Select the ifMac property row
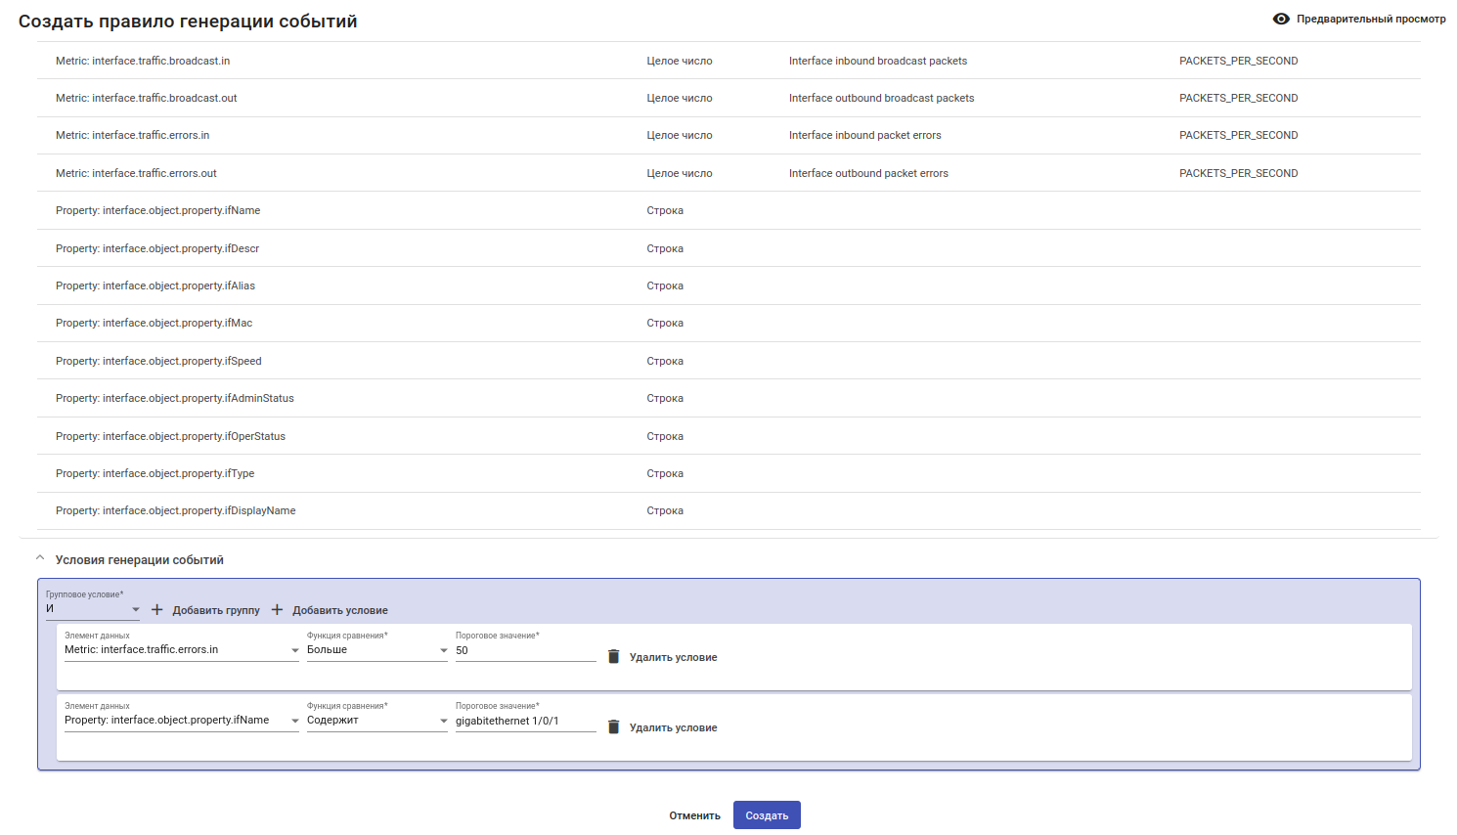This screenshot has width=1457, height=835. click(x=154, y=323)
